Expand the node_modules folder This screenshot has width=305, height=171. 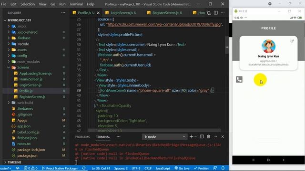[9, 61]
